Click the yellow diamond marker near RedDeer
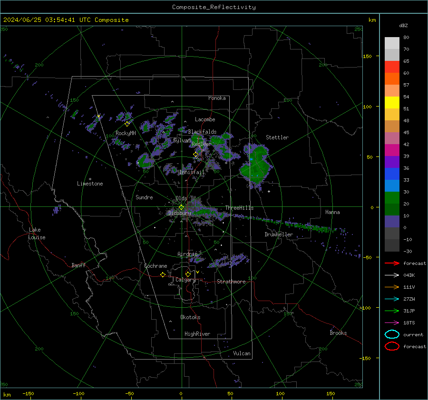 click(195, 155)
